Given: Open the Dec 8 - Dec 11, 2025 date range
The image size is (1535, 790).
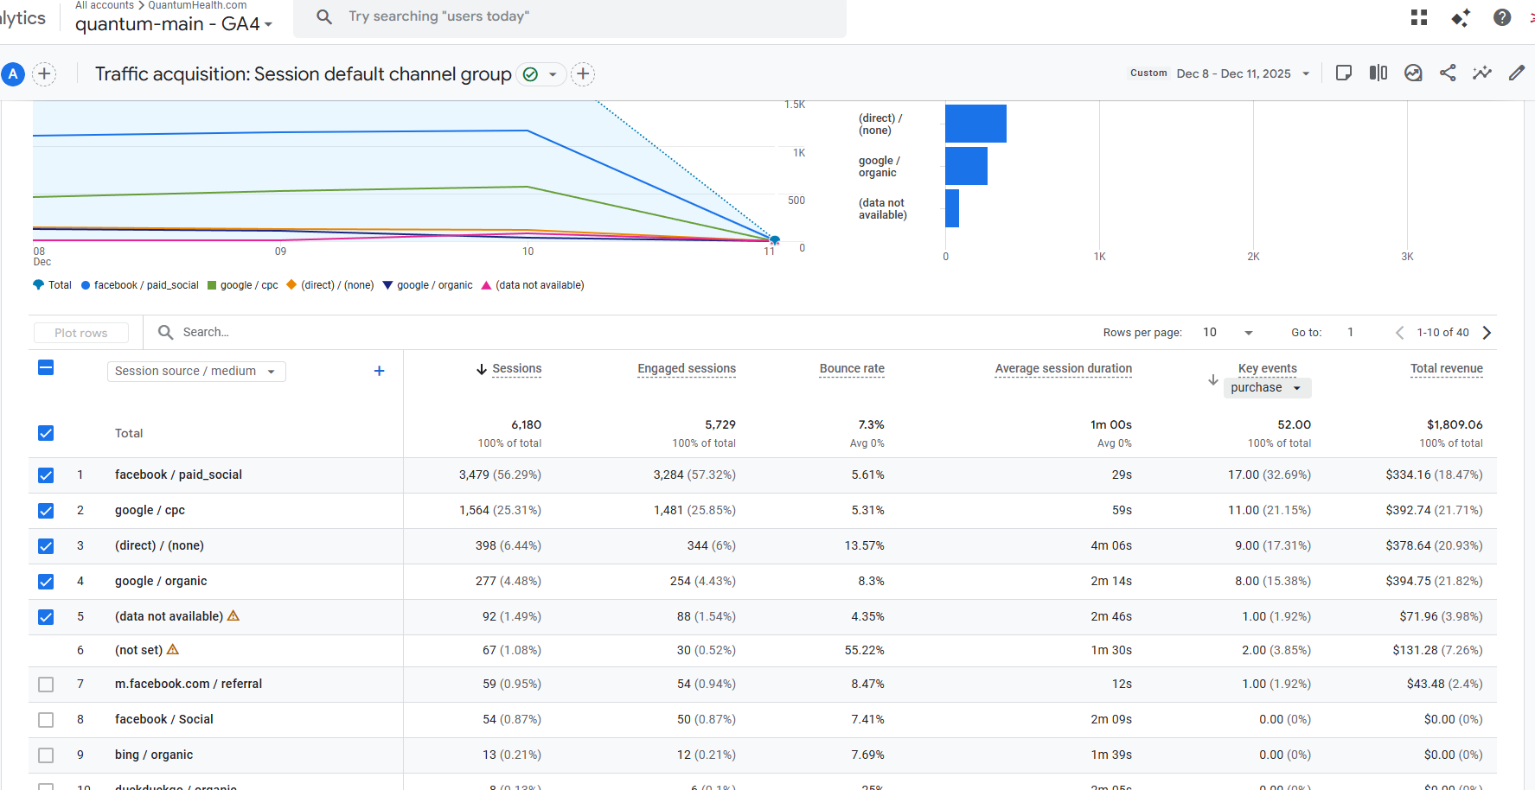Looking at the screenshot, I should click(1243, 73).
